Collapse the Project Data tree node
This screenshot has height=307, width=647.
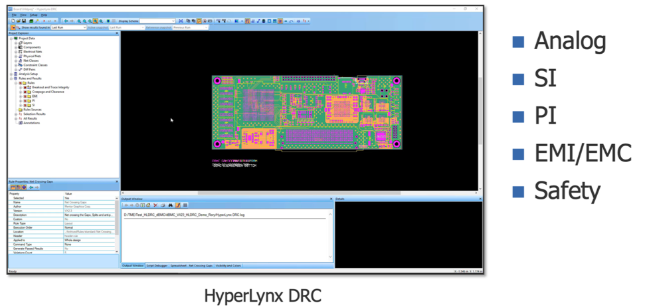coord(11,39)
